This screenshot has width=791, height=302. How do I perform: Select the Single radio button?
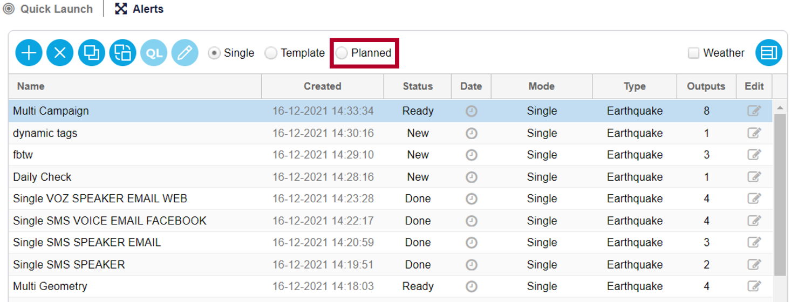pyautogui.click(x=214, y=53)
